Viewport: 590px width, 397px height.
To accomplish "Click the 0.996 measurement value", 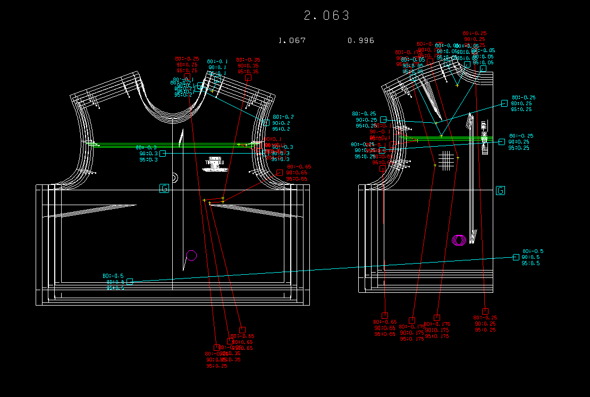I will click(360, 40).
